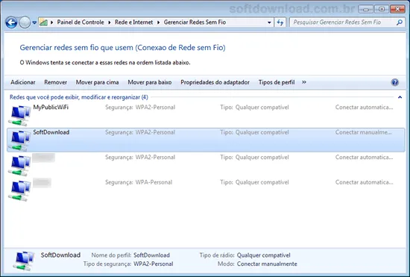Select the MyPublicWiFi network icon
This screenshot has width=410, height=277.
[19, 115]
